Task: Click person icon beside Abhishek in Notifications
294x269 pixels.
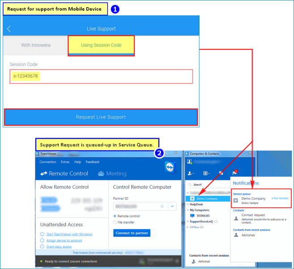Action: point(236,235)
